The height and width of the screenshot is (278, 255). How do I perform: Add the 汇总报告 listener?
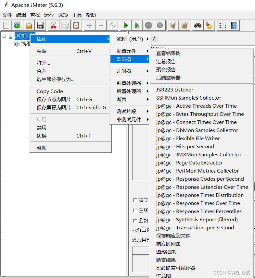point(201,62)
